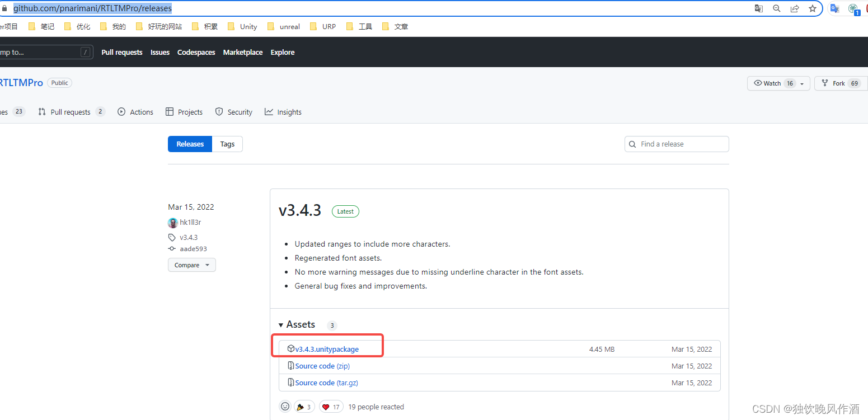Open the 文章 bookmark folder

[395, 26]
